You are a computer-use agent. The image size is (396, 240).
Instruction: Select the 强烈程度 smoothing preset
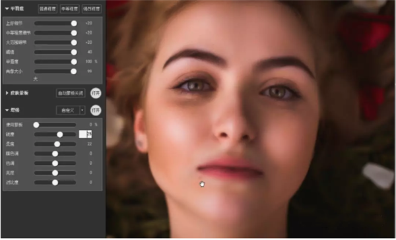(92, 9)
